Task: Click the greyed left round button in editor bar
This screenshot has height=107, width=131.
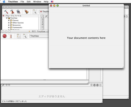Action: [x=92, y=85]
